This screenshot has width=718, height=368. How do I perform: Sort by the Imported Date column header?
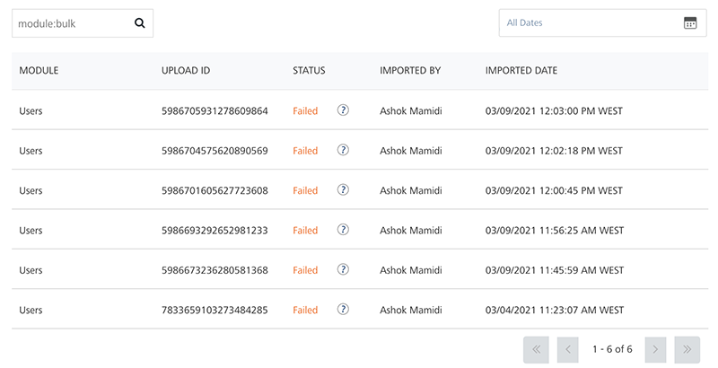coord(521,70)
